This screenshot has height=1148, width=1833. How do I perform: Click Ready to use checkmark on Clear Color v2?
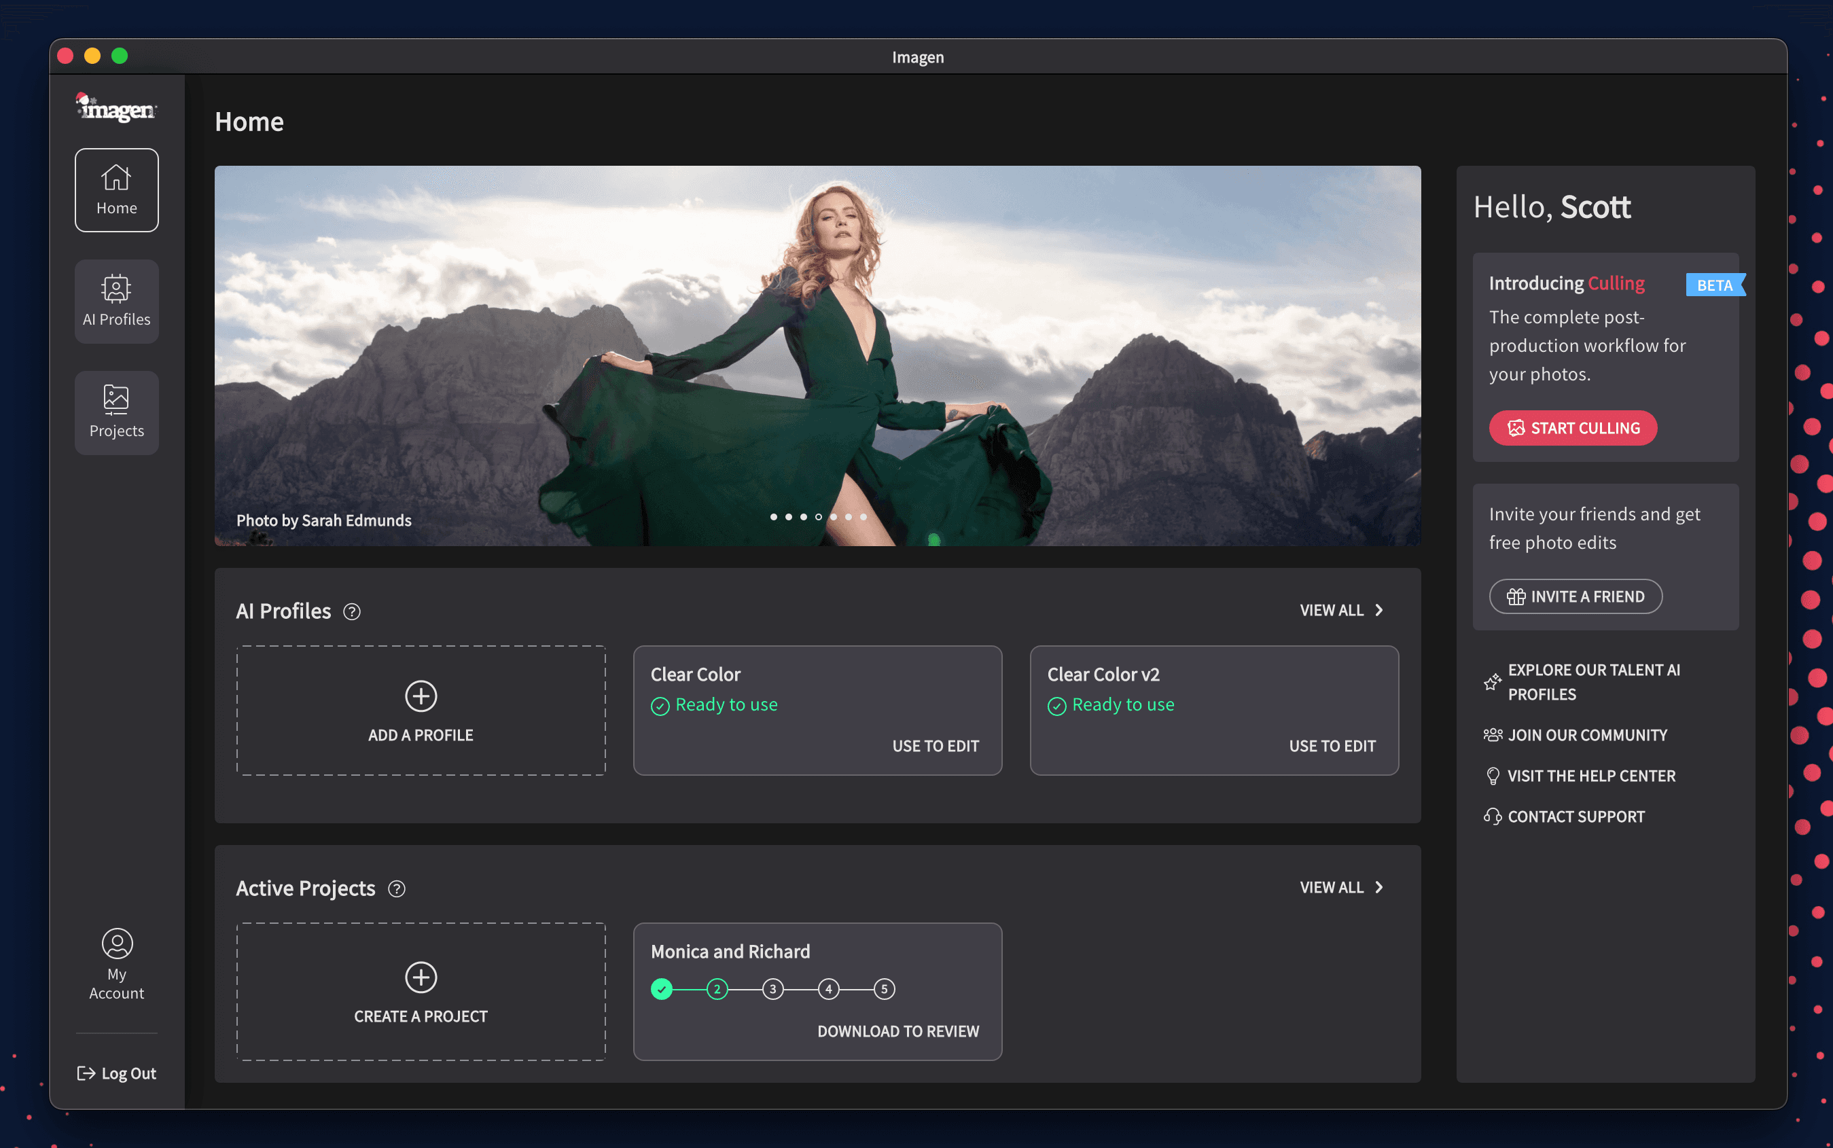[1057, 706]
